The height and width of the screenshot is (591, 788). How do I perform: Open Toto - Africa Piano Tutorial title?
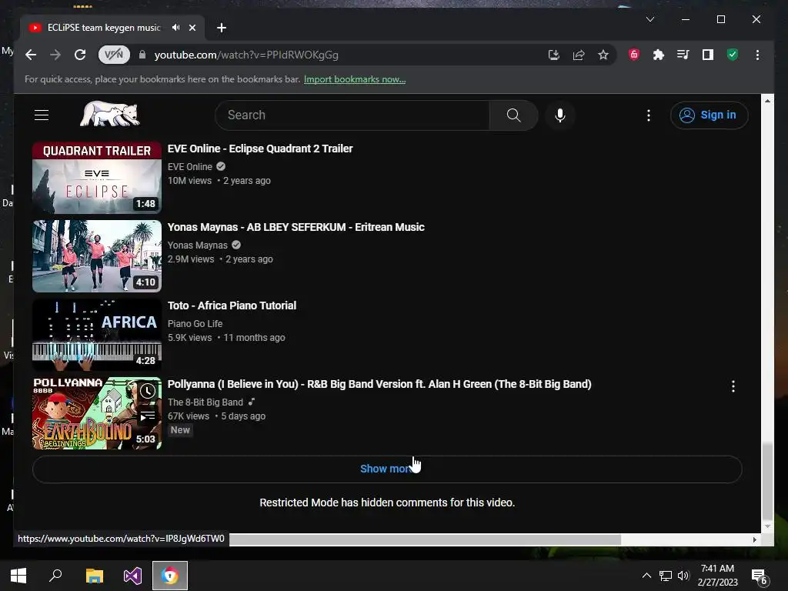(232, 306)
